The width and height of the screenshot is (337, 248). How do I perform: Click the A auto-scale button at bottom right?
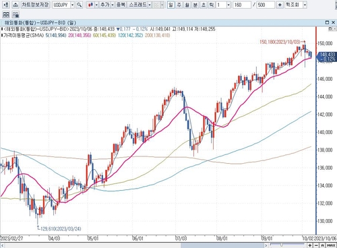(322, 245)
